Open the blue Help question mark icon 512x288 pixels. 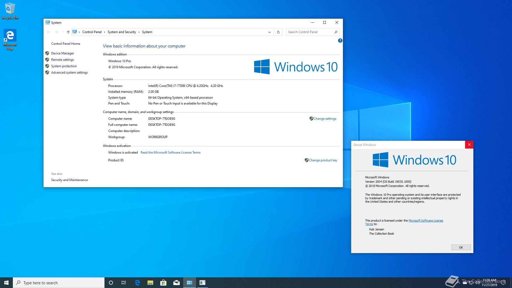tap(340, 41)
